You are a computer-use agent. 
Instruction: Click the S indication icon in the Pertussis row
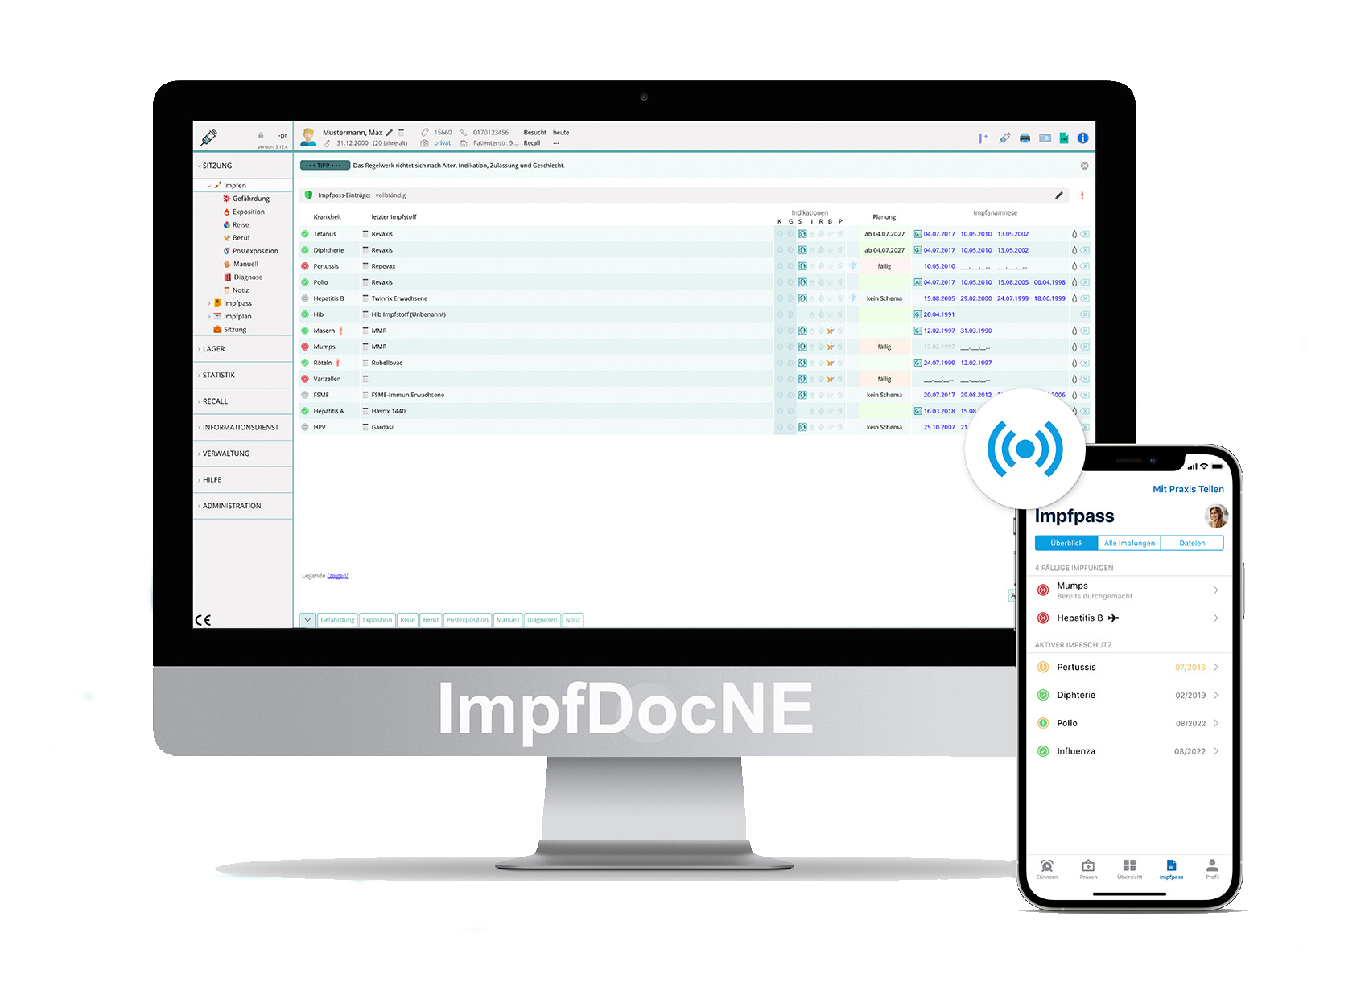802,266
